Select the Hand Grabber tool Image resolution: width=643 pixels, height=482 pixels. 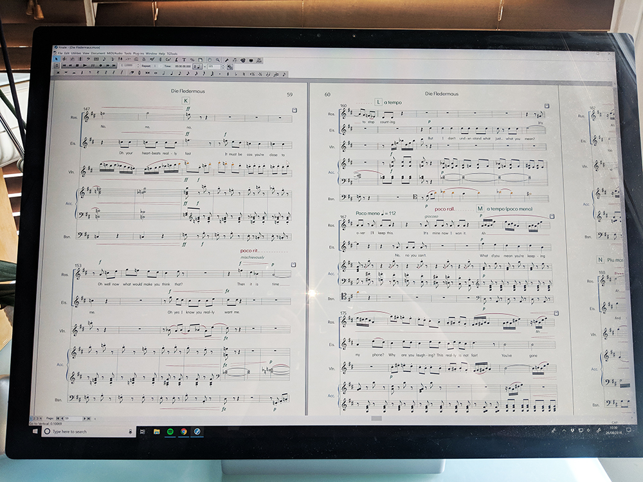[209, 60]
